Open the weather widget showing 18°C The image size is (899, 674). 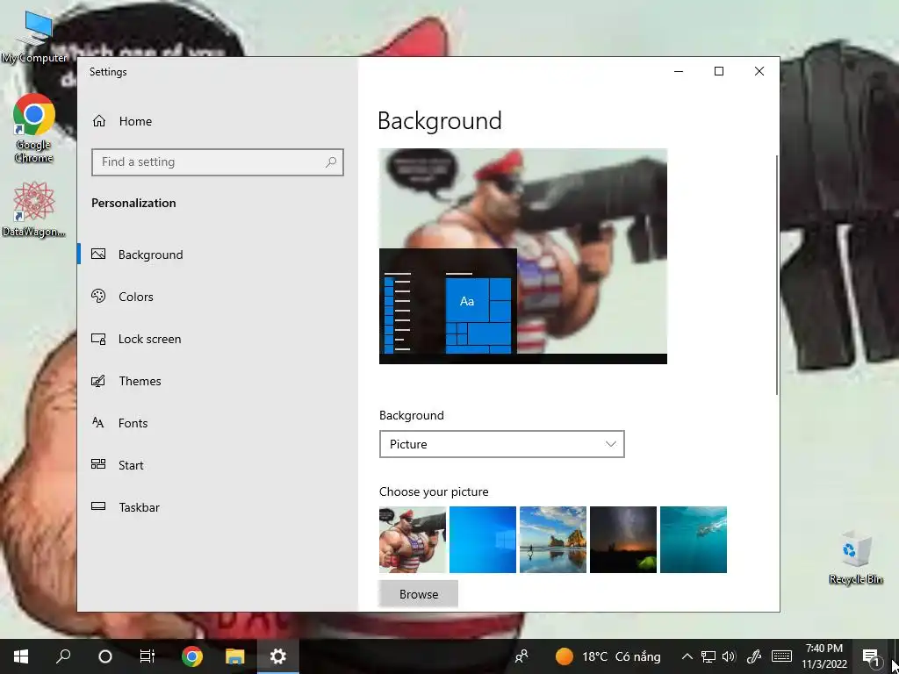point(608,656)
